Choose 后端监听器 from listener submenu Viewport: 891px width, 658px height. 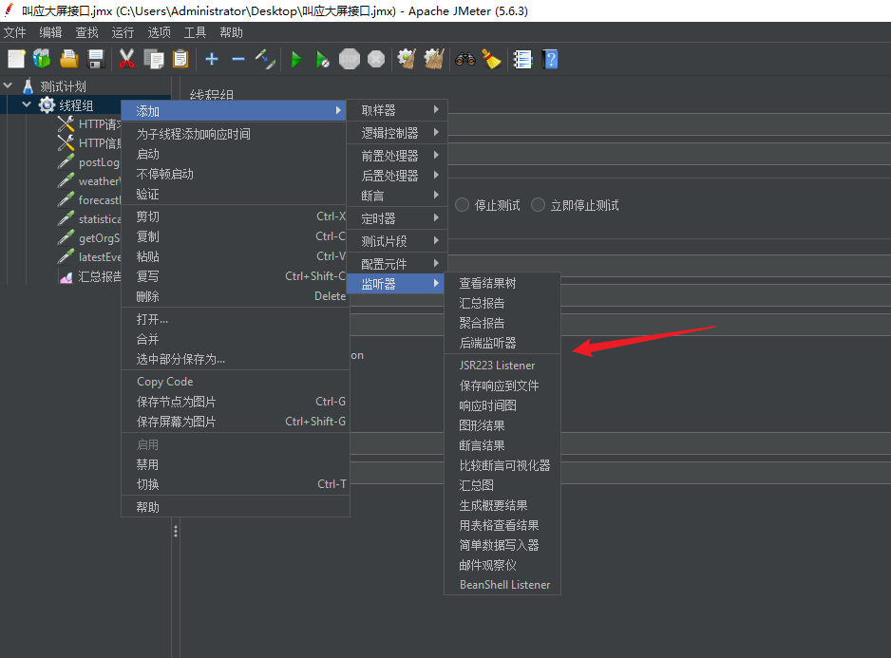tap(502, 343)
